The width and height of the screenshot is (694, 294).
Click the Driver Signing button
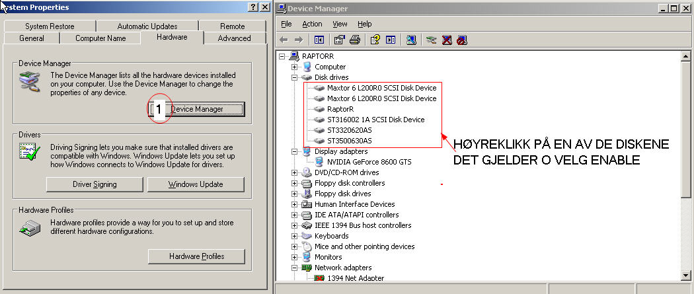[x=95, y=184]
